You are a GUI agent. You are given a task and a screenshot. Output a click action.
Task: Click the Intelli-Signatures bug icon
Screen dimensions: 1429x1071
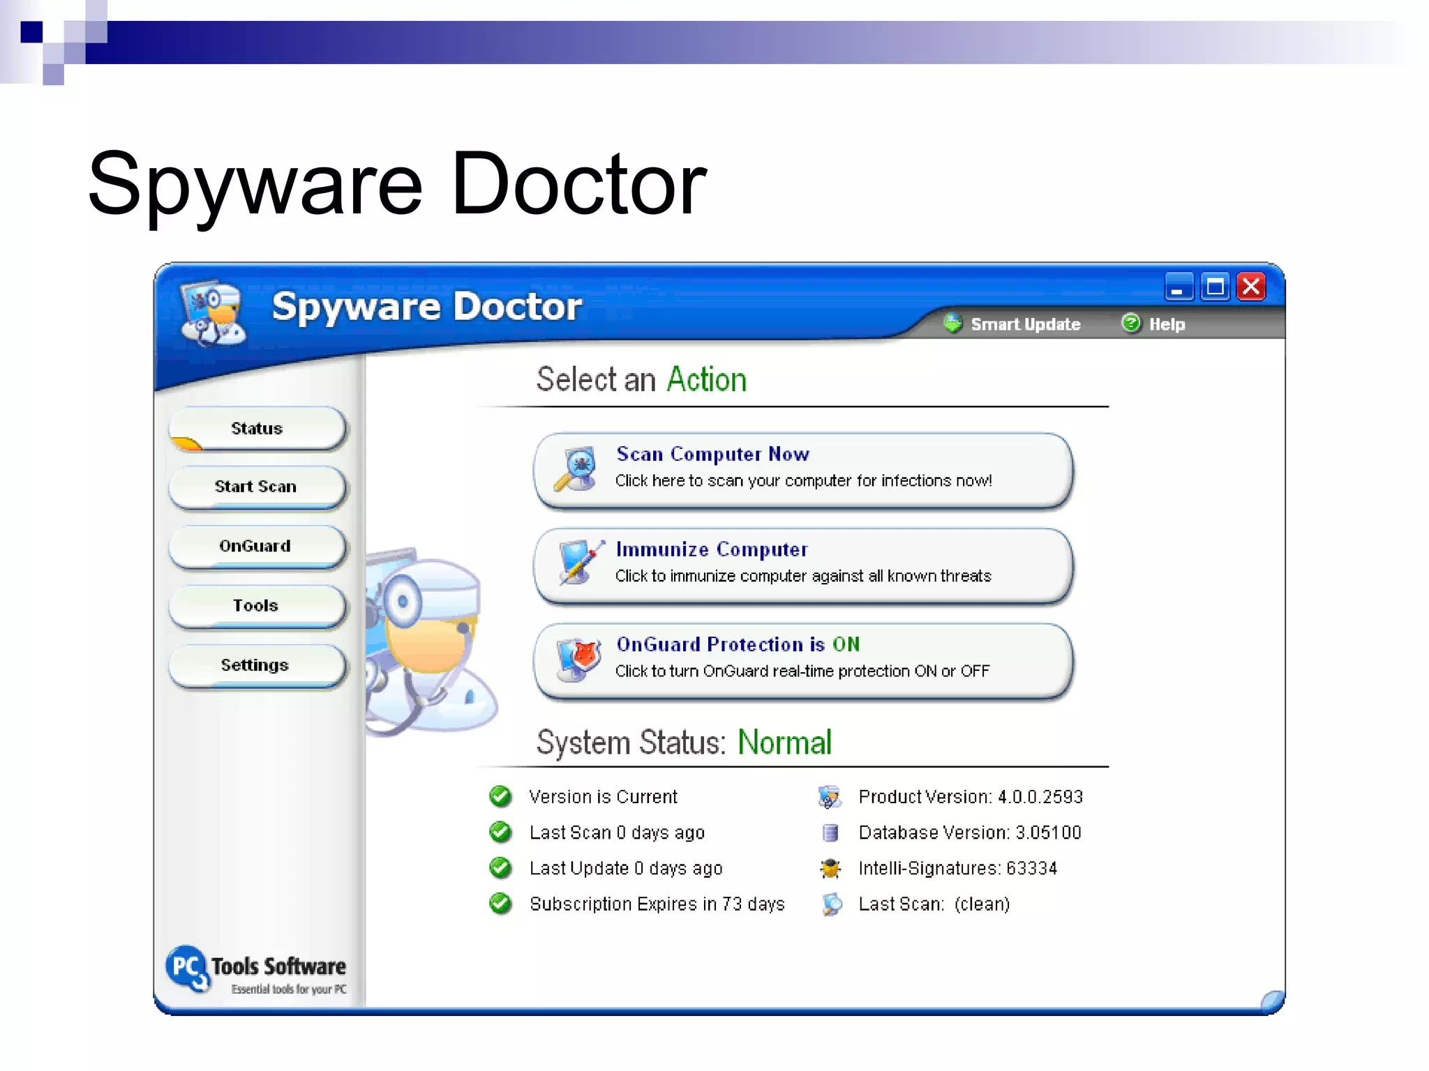[830, 868]
